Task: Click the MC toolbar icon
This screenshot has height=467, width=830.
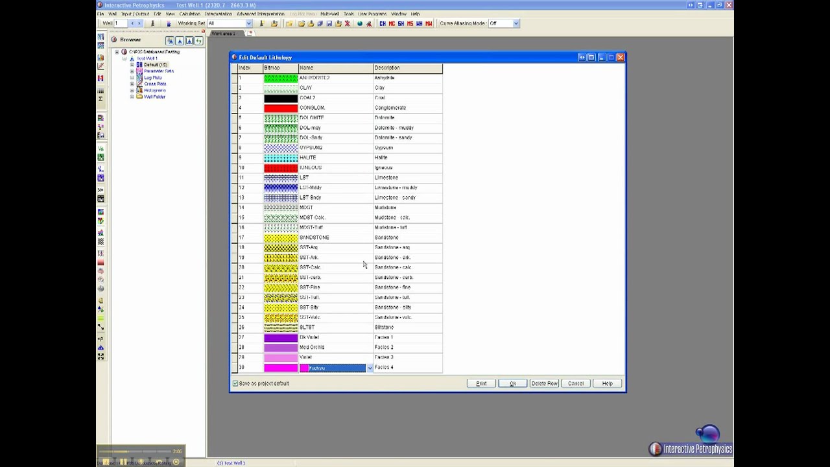Action: [391, 23]
